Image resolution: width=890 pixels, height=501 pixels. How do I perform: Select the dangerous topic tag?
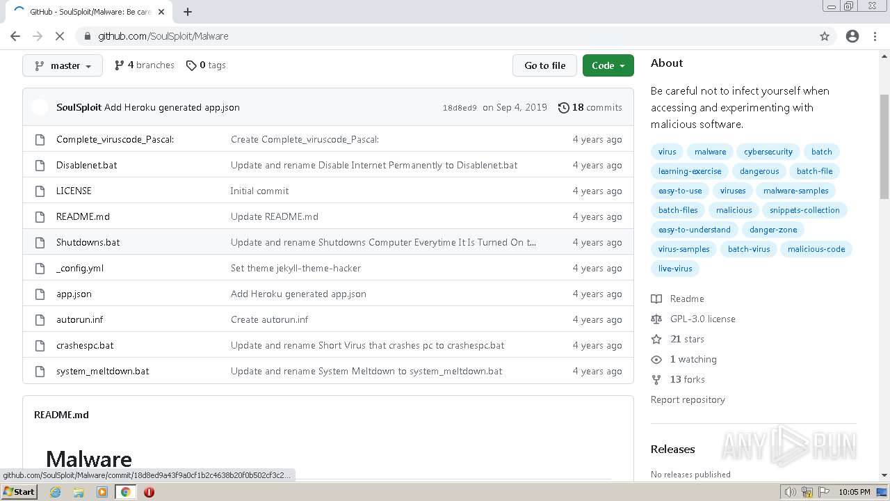pos(759,171)
